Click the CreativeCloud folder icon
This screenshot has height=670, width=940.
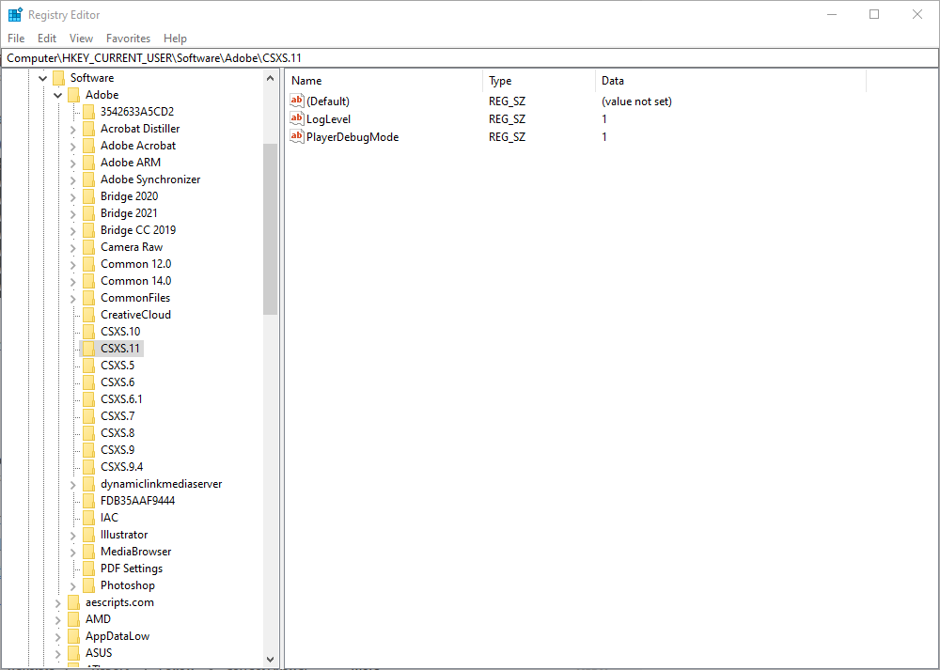88,314
